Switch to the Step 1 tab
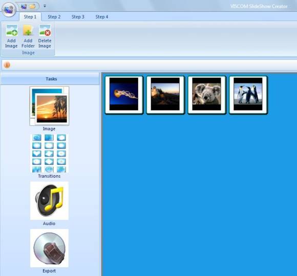 pos(30,17)
